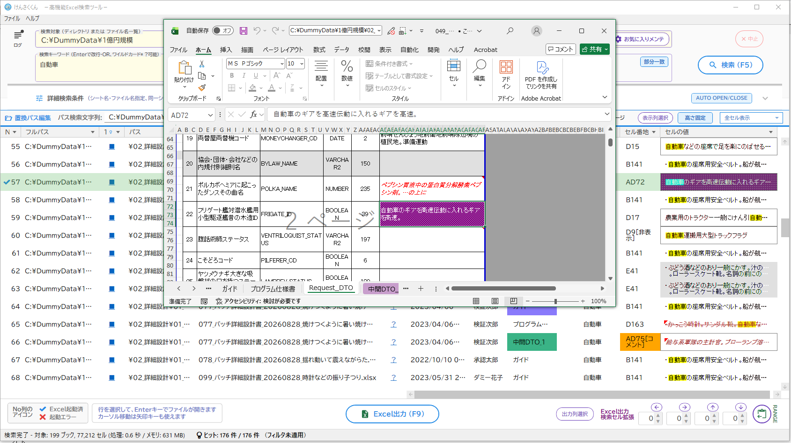Click the fx insert function icon
This screenshot has width=791, height=443.
253,114
